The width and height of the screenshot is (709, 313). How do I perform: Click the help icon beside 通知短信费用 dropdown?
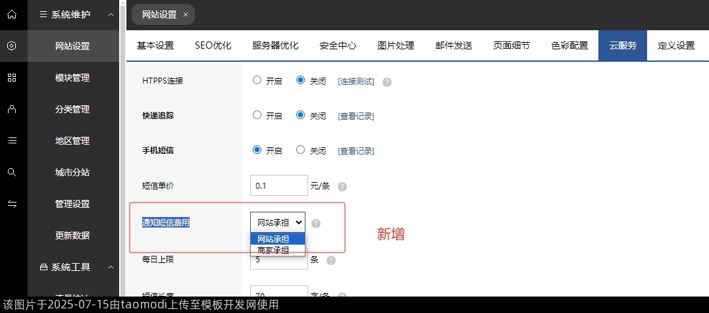(x=316, y=224)
